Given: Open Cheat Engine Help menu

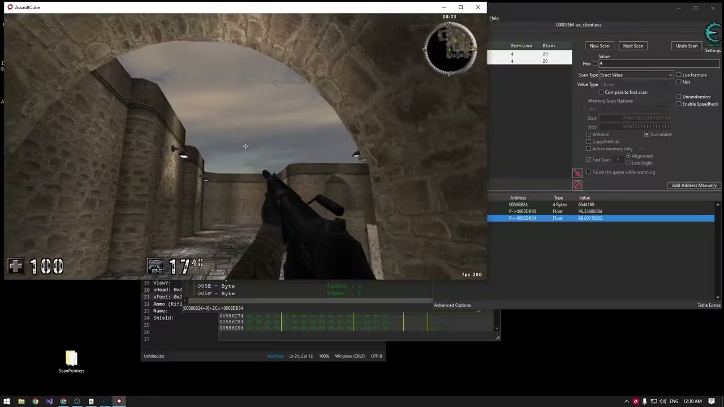Looking at the screenshot, I should (494, 18).
